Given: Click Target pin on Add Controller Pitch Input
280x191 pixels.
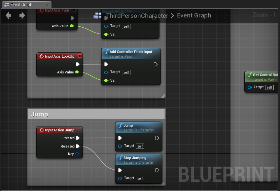Looking at the screenshot, I should pos(106,72).
